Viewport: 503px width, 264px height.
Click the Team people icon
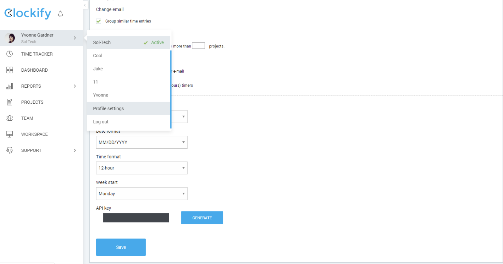point(10,118)
